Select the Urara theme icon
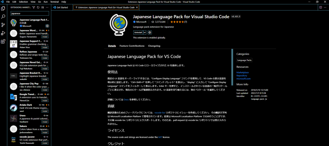 [14, 118]
